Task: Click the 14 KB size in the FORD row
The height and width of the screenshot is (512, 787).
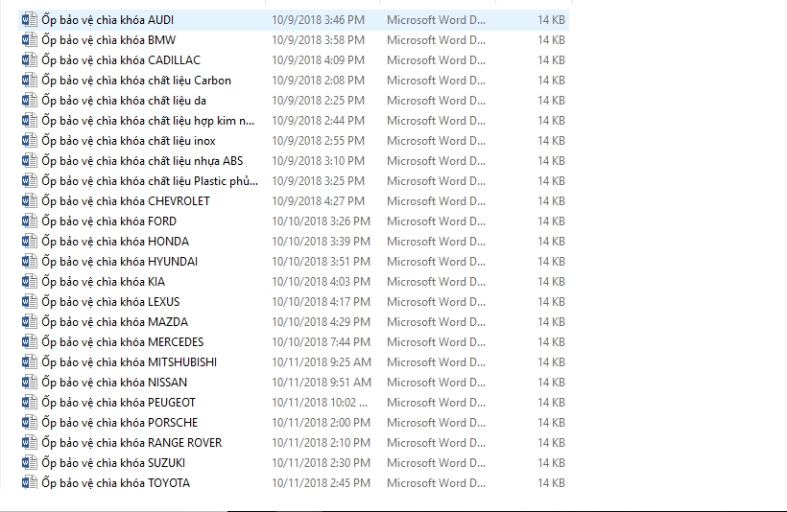Action: coord(551,221)
